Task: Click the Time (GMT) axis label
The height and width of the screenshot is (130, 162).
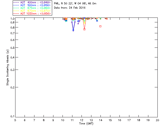Action: click(x=86, y=124)
